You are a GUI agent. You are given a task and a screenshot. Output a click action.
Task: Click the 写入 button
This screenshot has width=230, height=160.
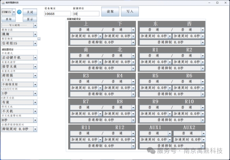point(130,12)
